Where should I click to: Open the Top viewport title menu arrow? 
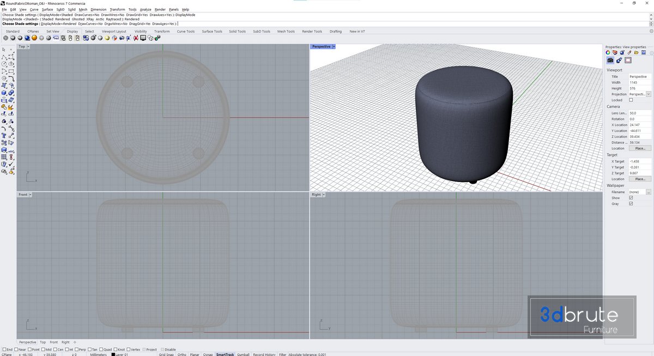(28, 47)
